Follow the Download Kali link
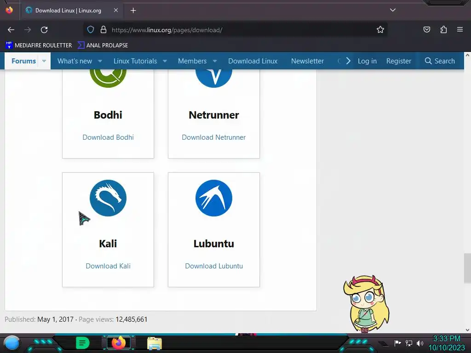The image size is (471, 353). (108, 266)
